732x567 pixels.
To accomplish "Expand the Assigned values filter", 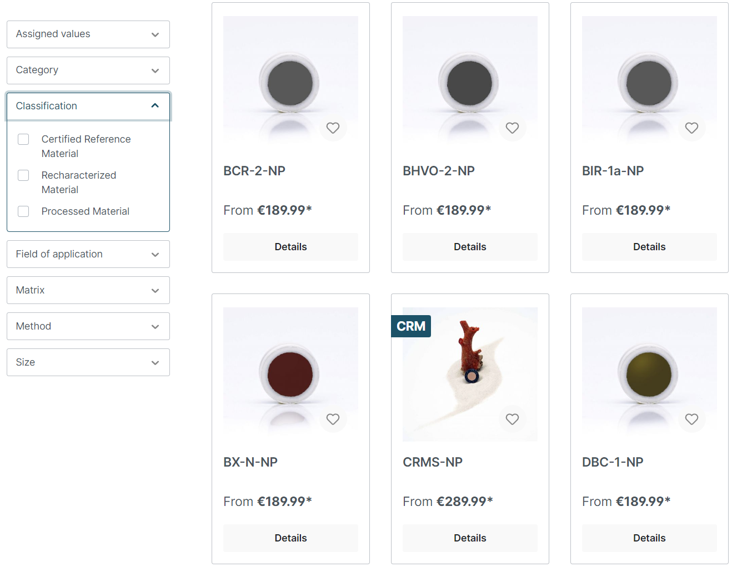I will (88, 34).
